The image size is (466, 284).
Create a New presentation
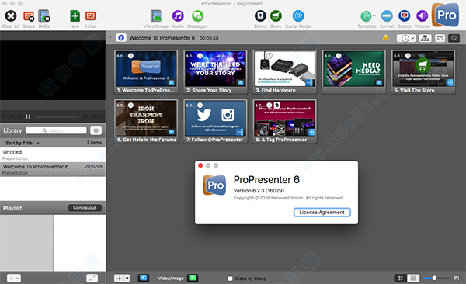75,16
